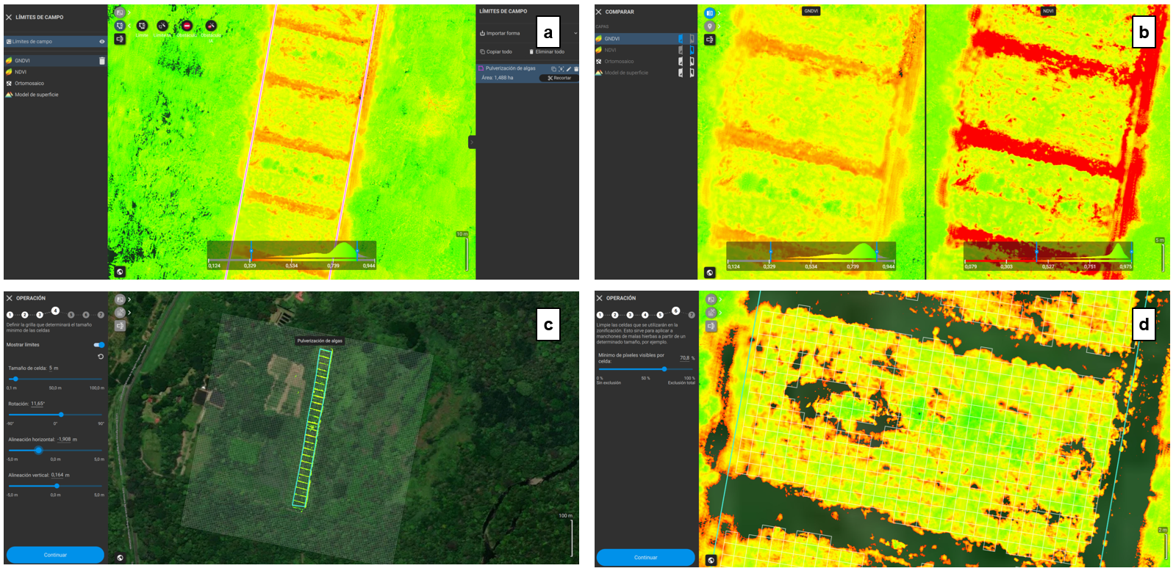The height and width of the screenshot is (571, 1173).
Task: Choose the Obstáculo red no-entry tool
Action: [187, 26]
